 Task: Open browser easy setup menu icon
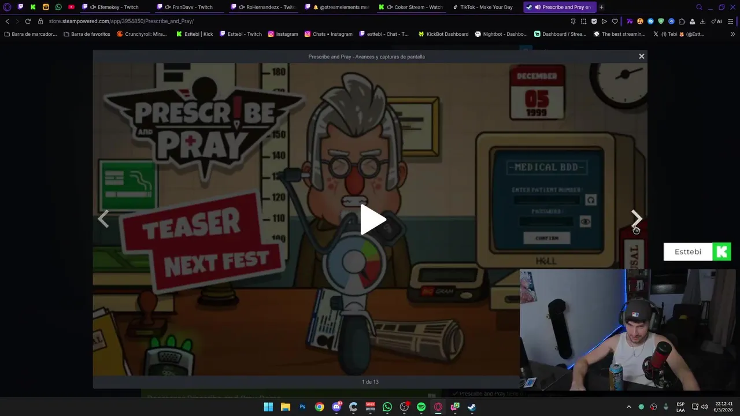[x=730, y=21]
